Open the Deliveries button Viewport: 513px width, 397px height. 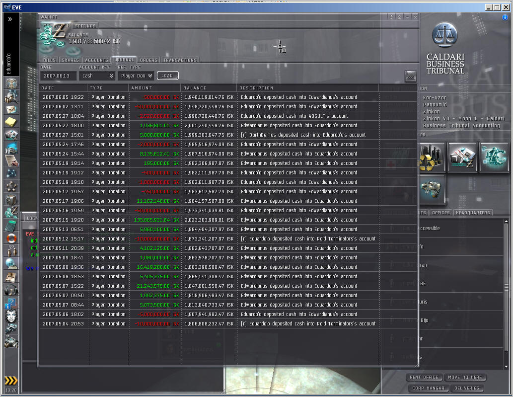click(x=467, y=388)
